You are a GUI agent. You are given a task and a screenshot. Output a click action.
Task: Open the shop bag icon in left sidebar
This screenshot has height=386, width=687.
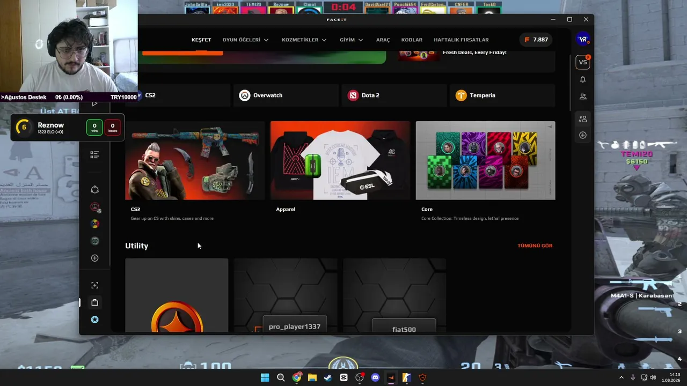click(x=95, y=302)
